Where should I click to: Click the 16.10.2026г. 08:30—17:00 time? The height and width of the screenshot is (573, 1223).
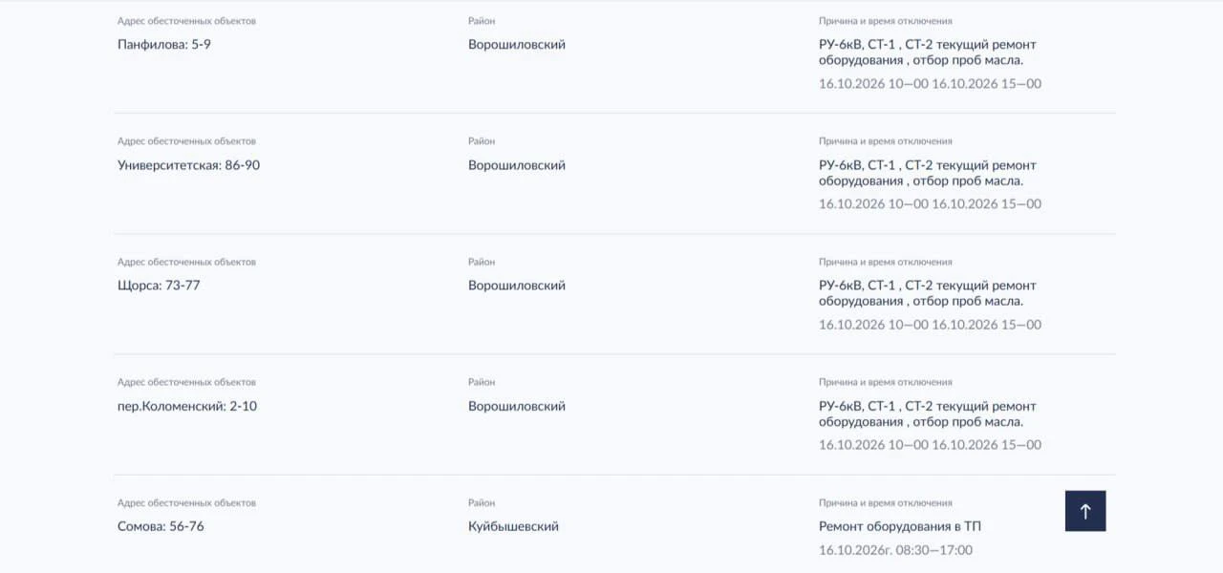click(x=895, y=550)
